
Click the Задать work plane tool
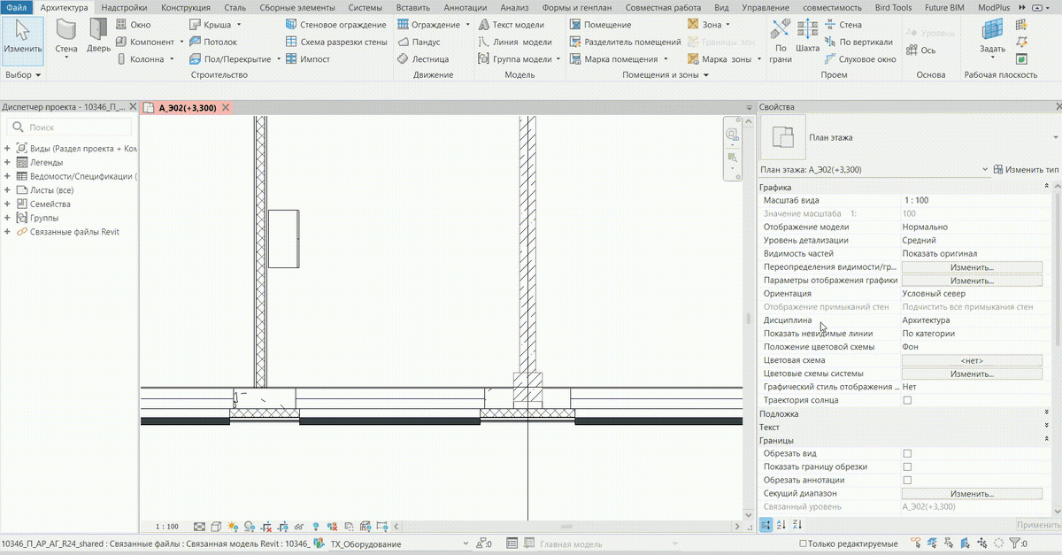[992, 41]
